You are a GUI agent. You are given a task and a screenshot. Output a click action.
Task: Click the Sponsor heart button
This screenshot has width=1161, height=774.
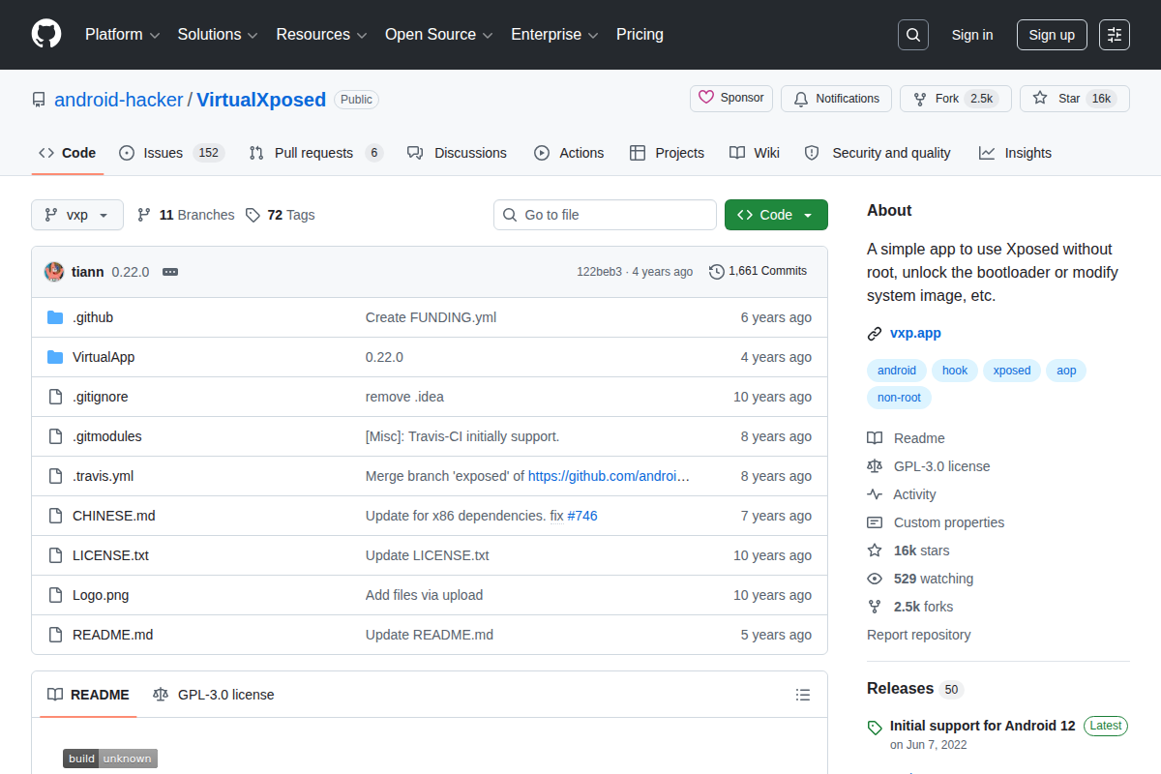coord(731,98)
